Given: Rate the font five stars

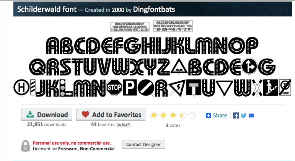Looking at the screenshot, I should [x=192, y=115].
